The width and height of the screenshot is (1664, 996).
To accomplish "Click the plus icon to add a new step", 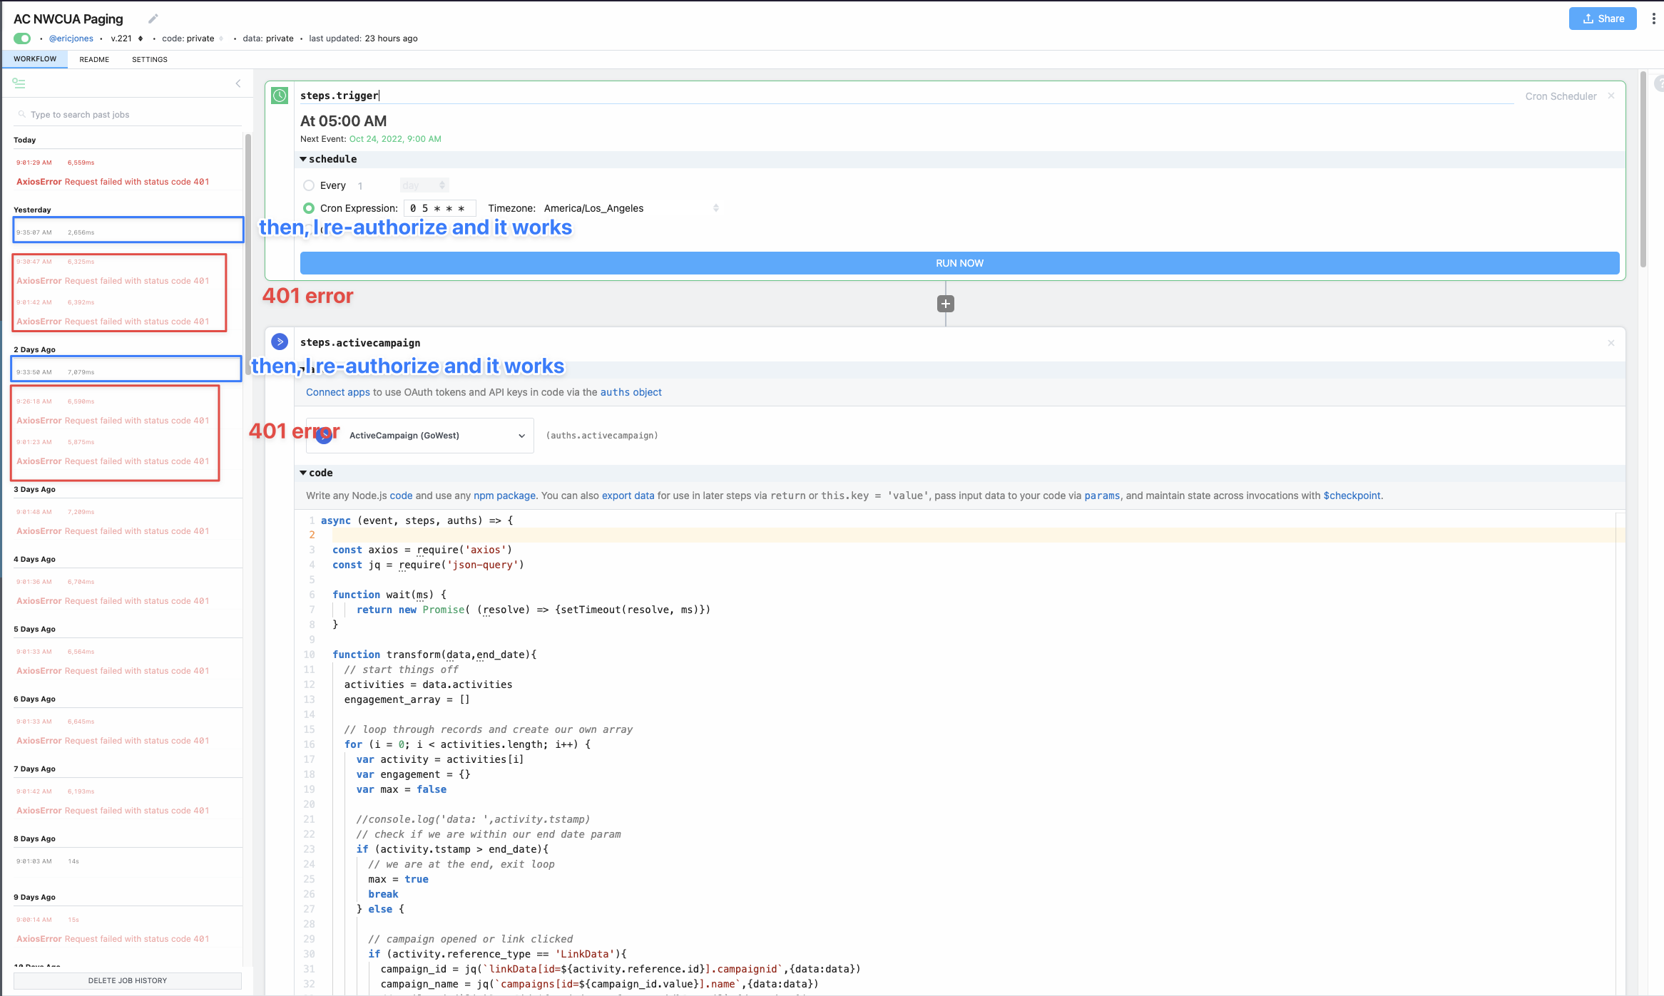I will tap(945, 303).
